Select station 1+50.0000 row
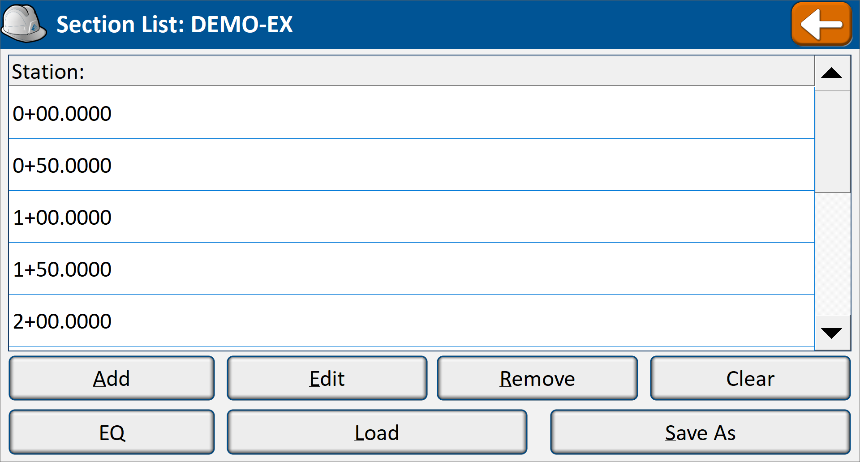 (x=411, y=269)
